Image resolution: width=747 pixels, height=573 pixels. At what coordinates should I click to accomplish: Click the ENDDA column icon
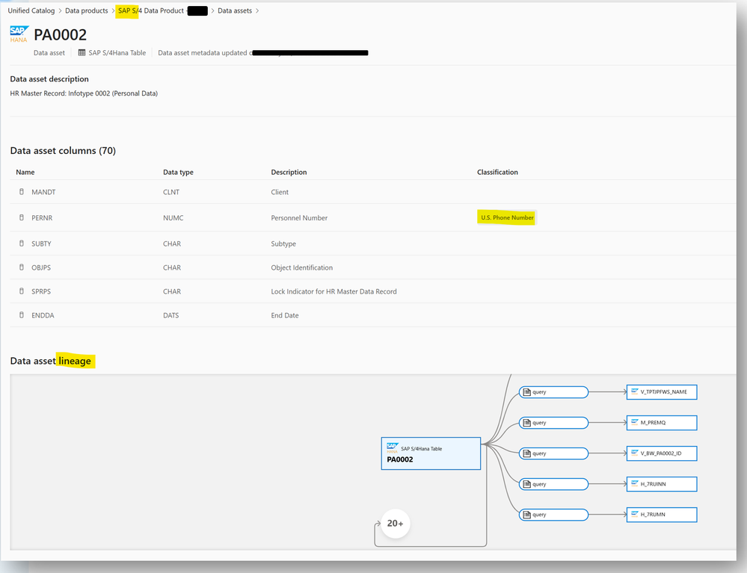coord(22,315)
